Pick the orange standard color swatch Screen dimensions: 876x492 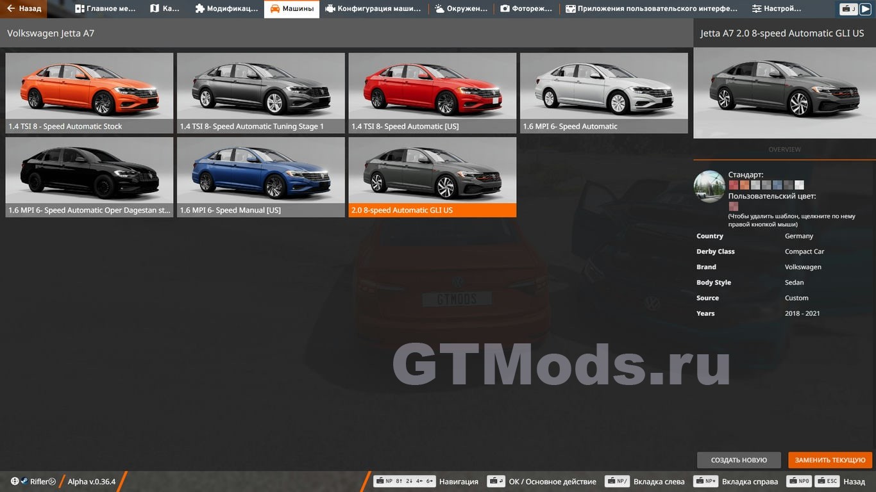point(745,185)
